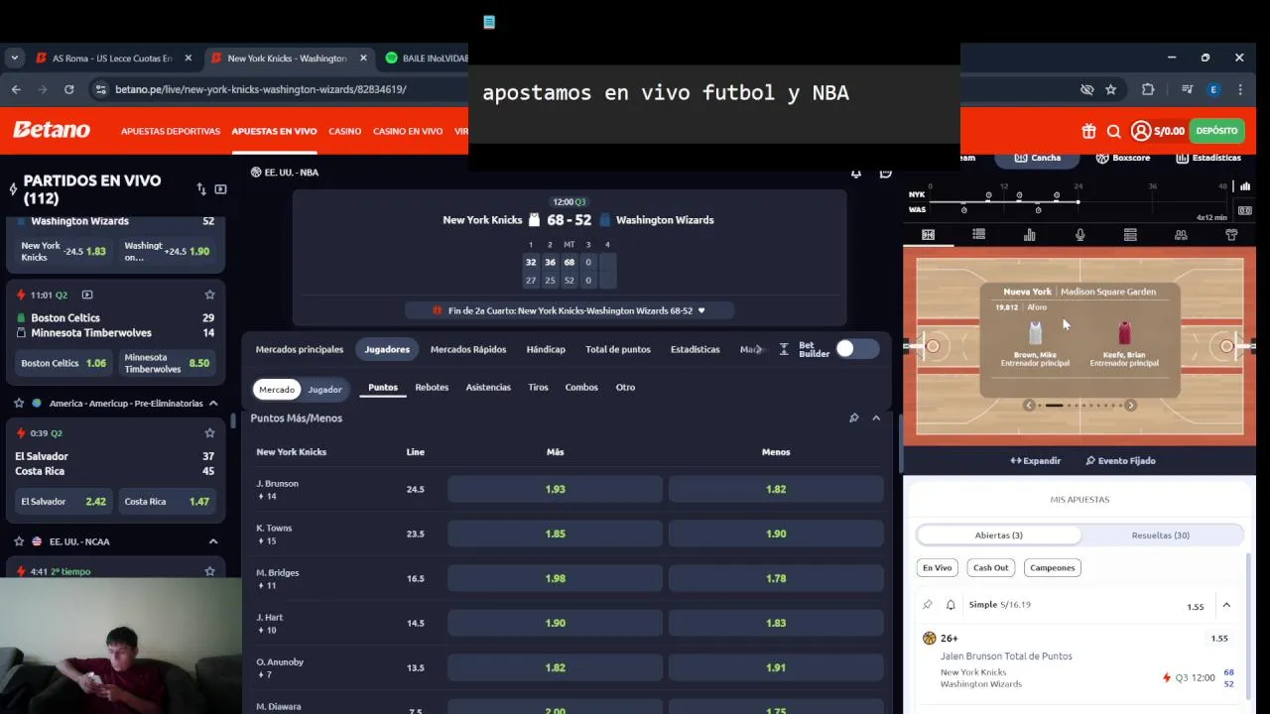
Task: Click the sort arrows icon beside Partidos en Vivo
Action: 201,188
